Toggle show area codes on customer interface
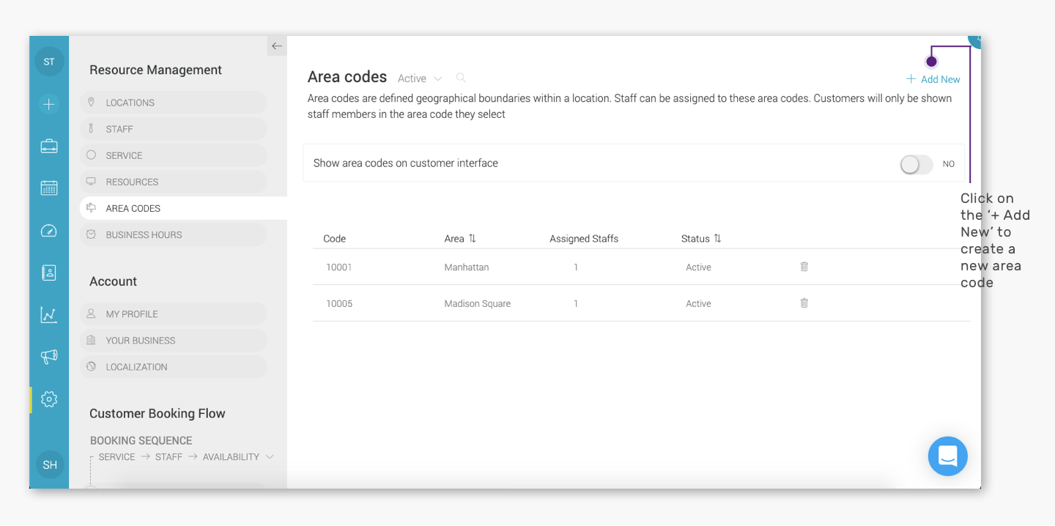 [x=916, y=165]
